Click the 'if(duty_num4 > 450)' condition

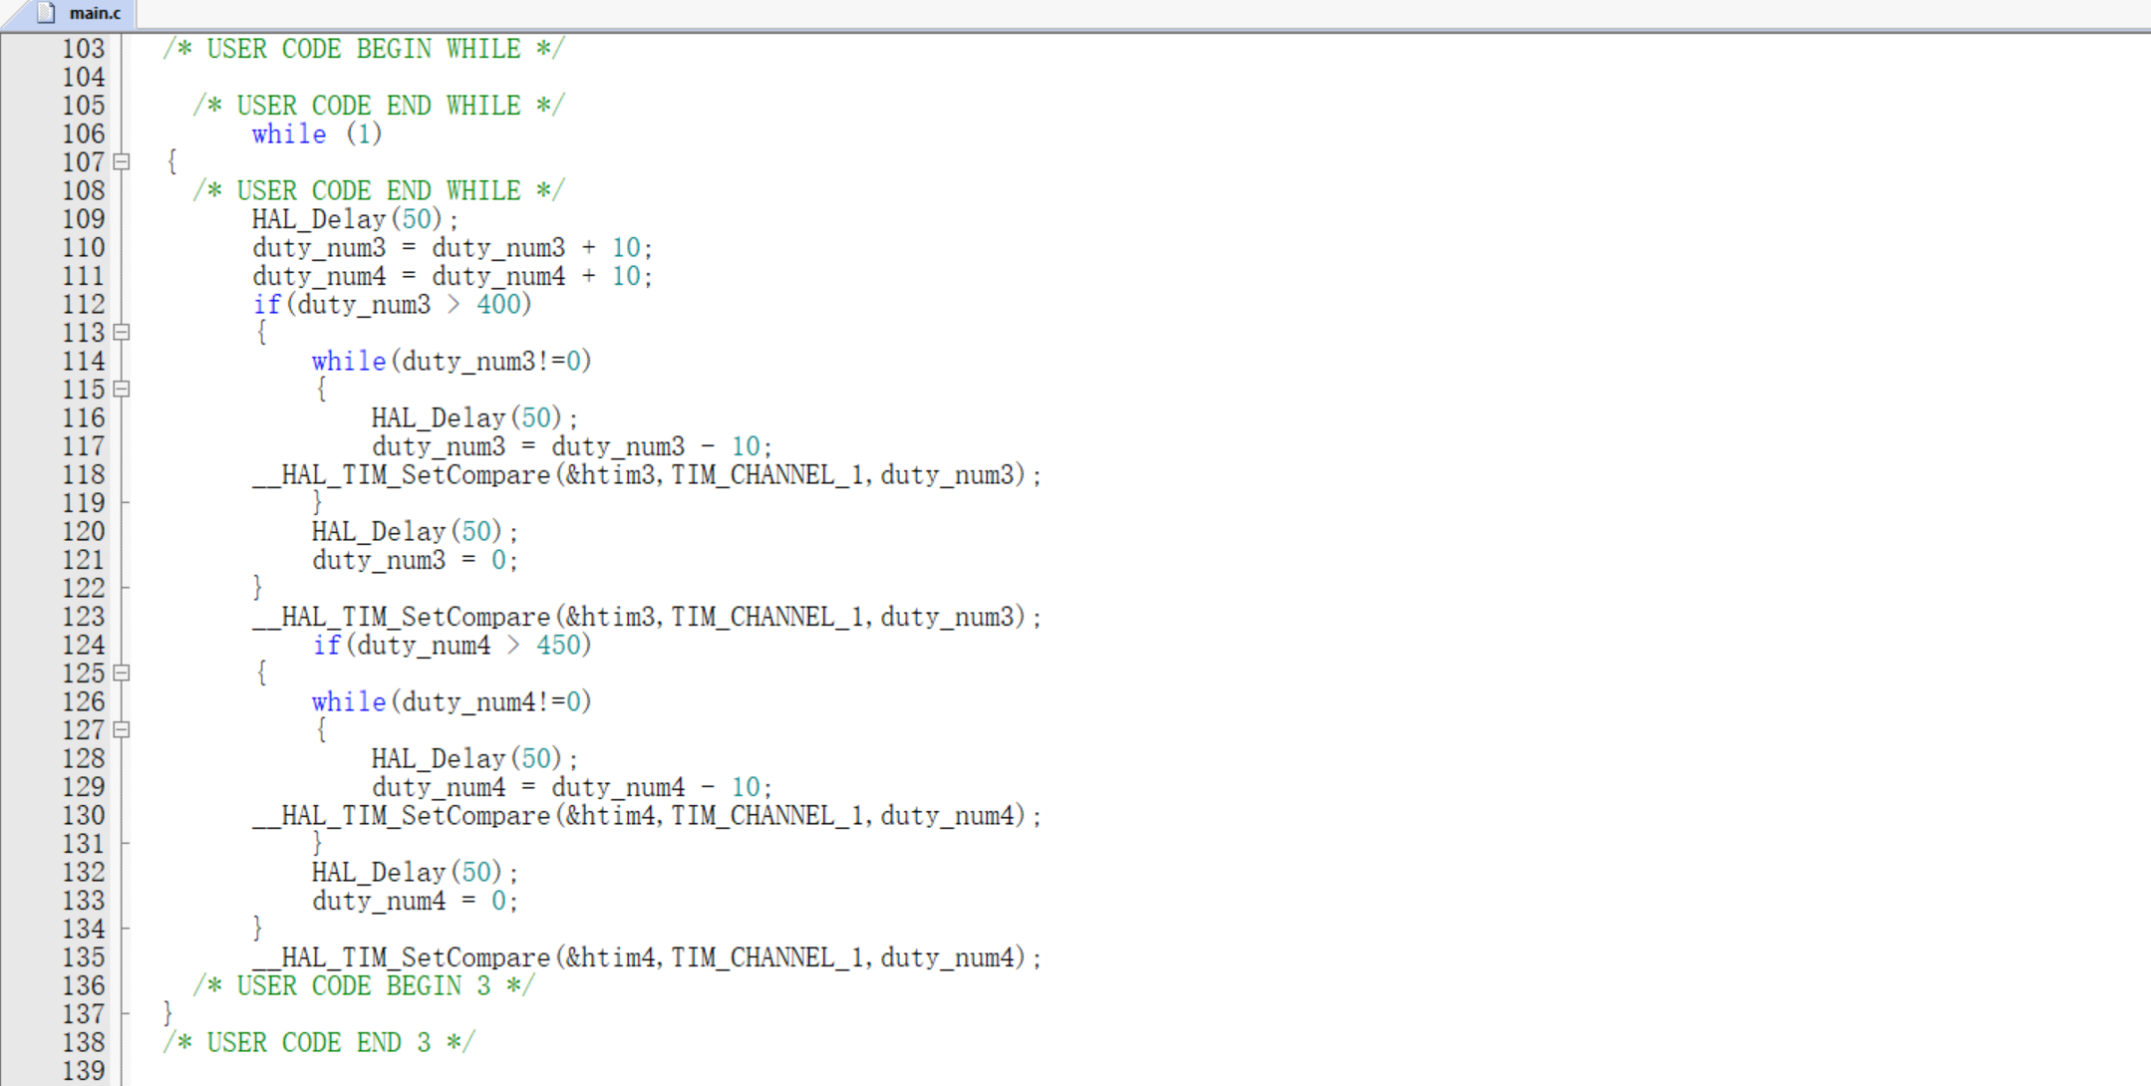(453, 645)
